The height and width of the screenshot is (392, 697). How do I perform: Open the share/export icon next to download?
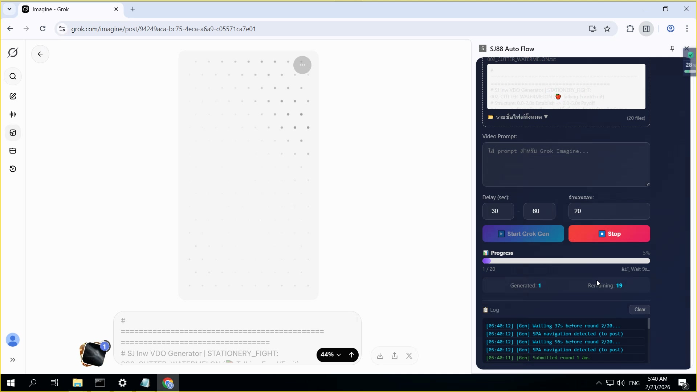395,355
